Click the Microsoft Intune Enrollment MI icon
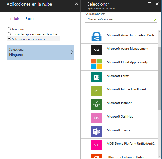 point(96,91)
